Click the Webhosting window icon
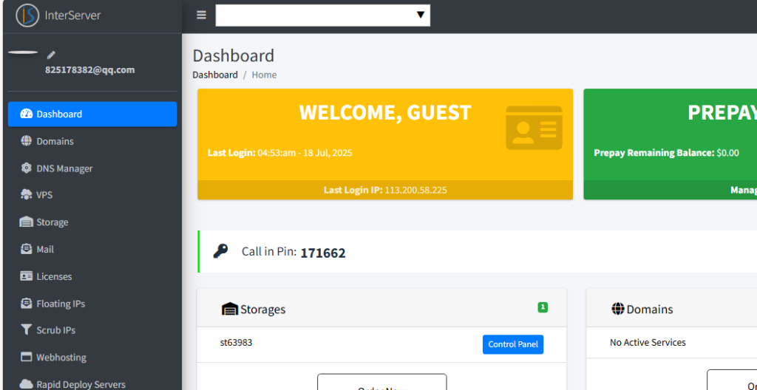Image resolution: width=757 pixels, height=390 pixels. [x=26, y=357]
